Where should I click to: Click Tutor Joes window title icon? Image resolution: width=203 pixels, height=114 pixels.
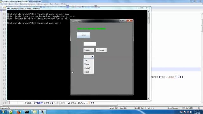pyautogui.click(x=72, y=21)
